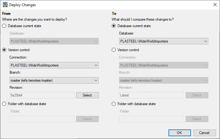Choose To 'Version control' radio option
Viewport: 220px width, 139px height.
114,50
